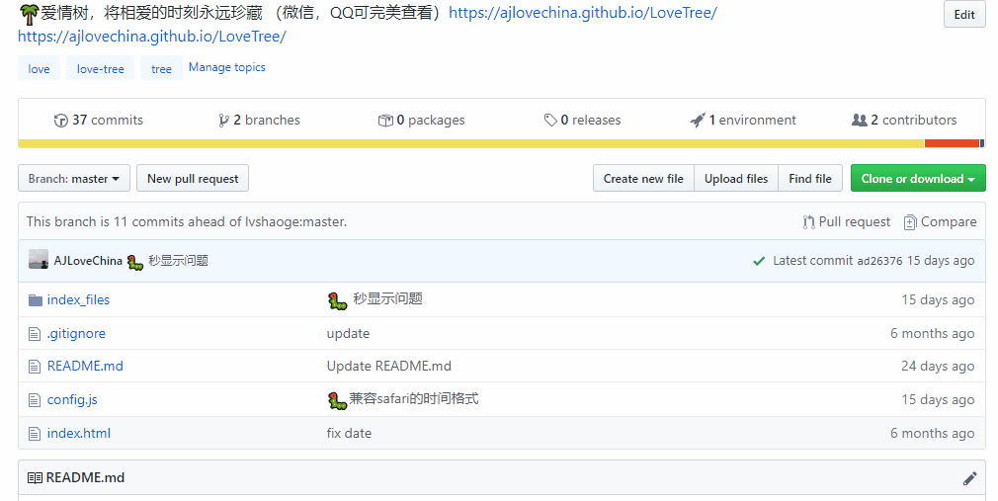Click the compare file-diff icon
The image size is (998, 501).
point(910,222)
